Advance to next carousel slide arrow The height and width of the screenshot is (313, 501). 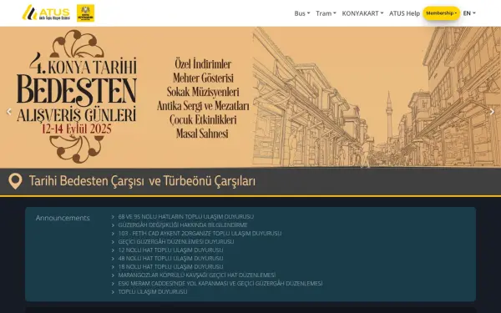pyautogui.click(x=492, y=112)
